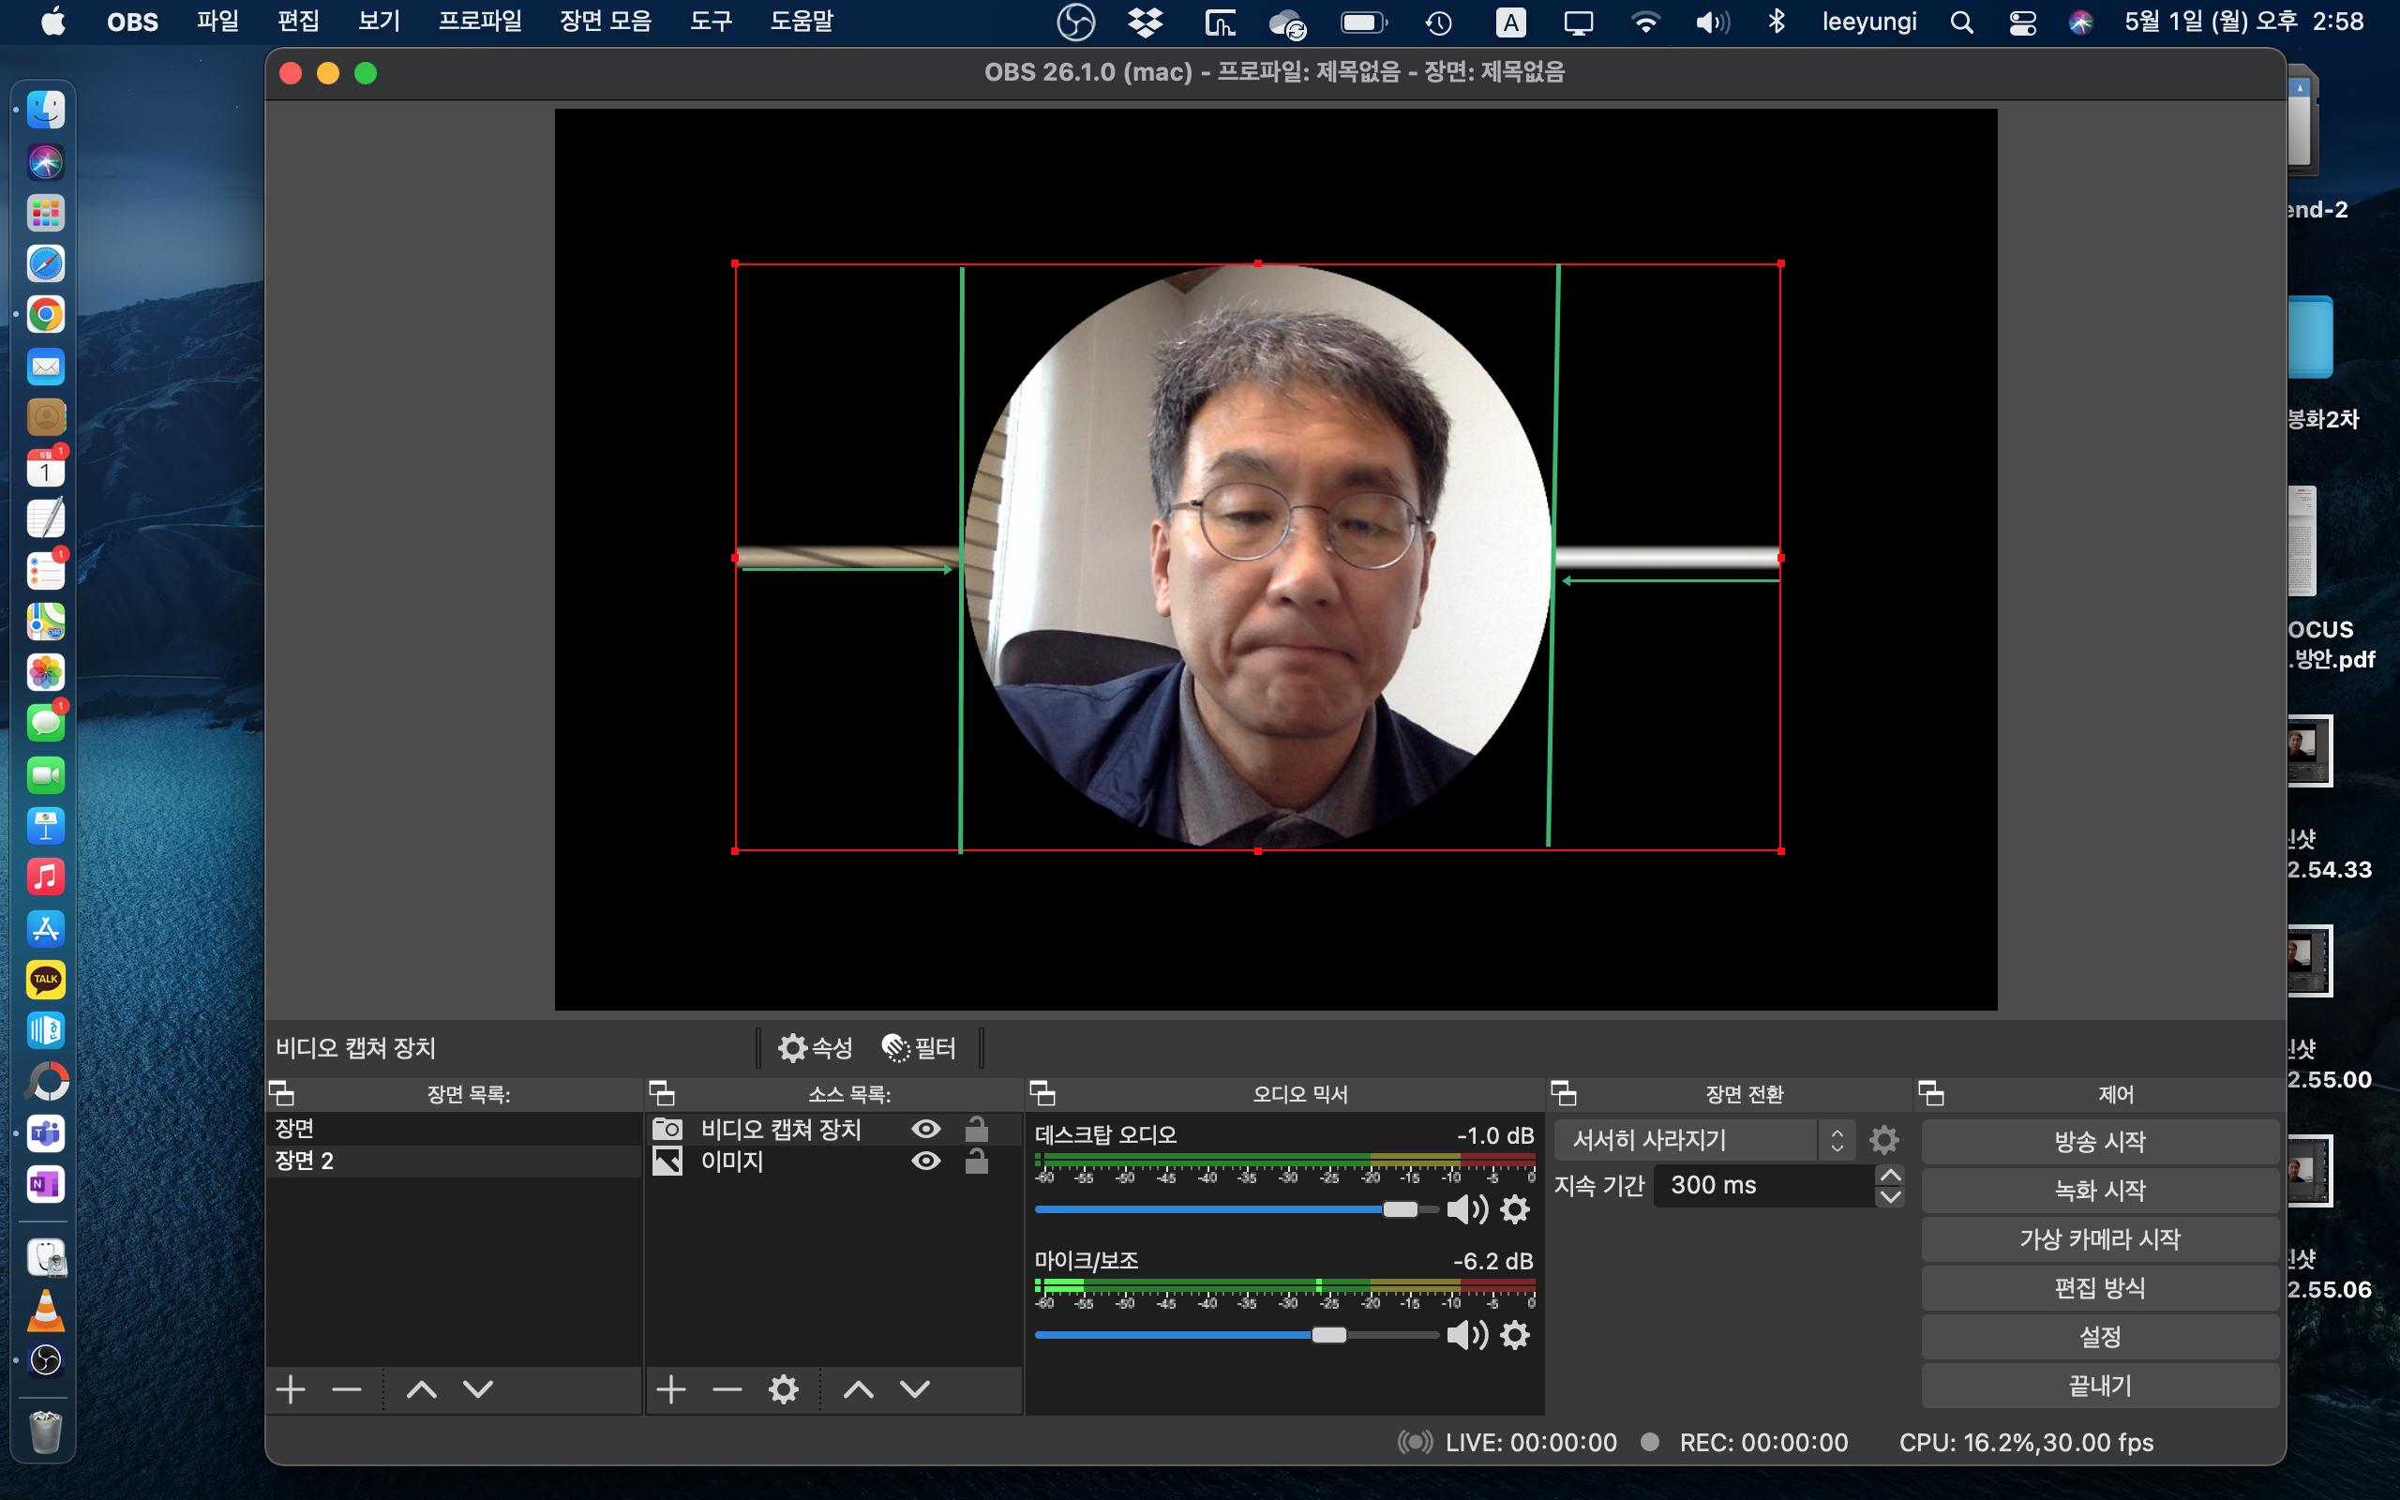Open source list settings gear
Viewport: 2400px width, 1500px height.
(784, 1388)
